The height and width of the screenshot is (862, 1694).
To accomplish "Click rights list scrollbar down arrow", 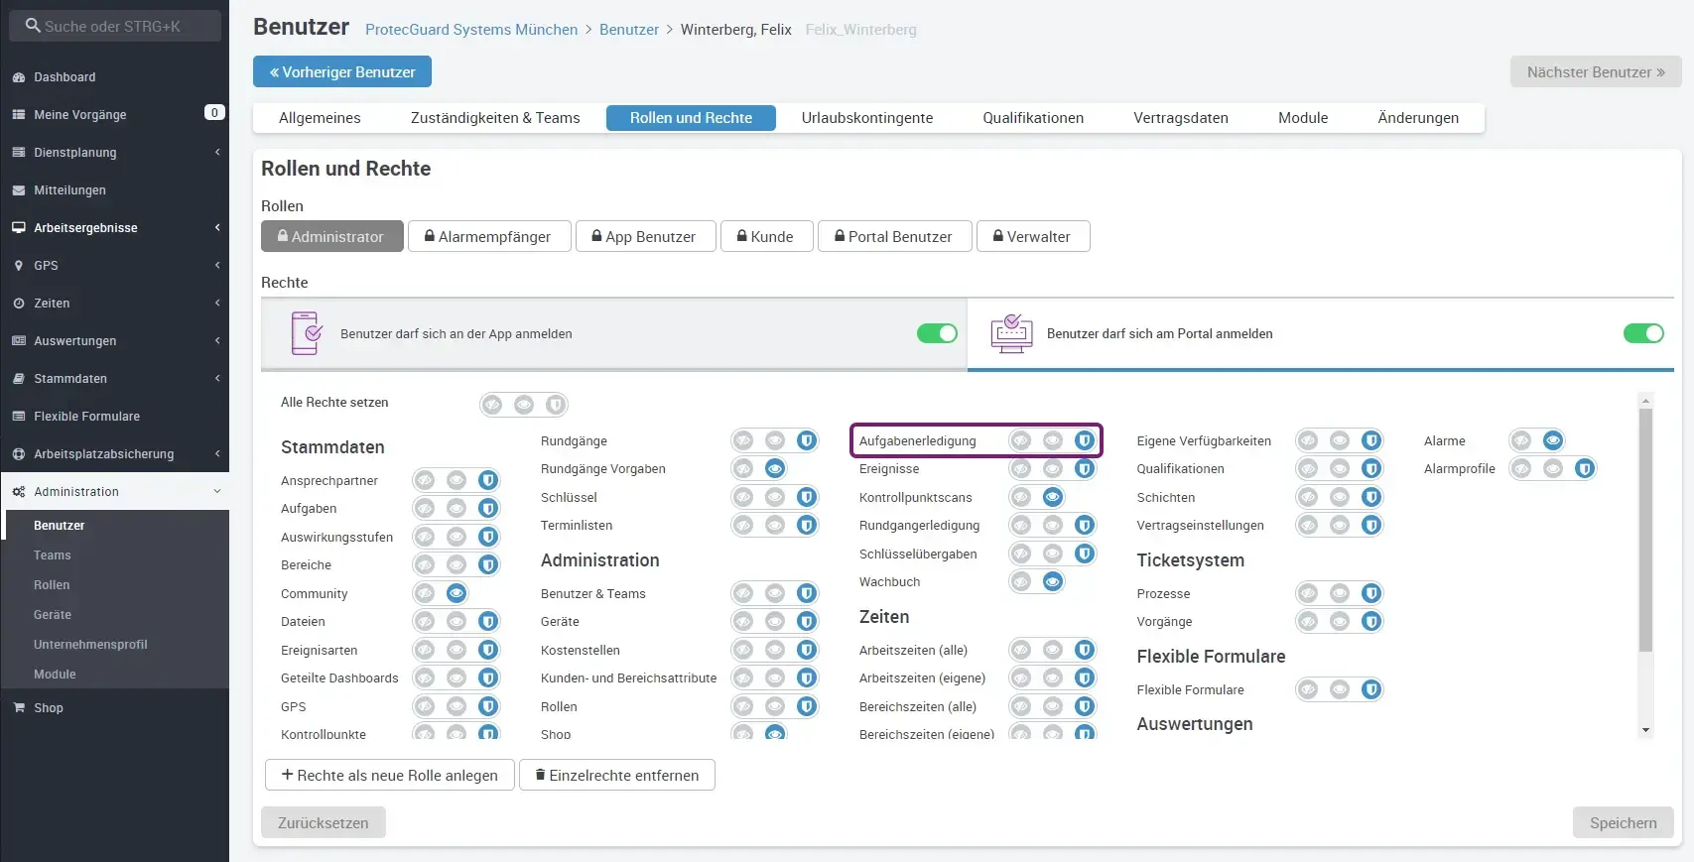I will pyautogui.click(x=1646, y=730).
